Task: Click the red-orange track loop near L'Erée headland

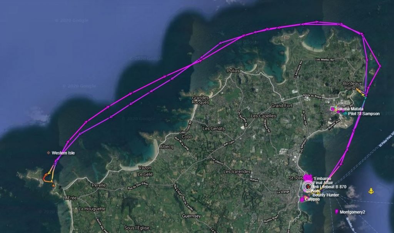Action: coord(46,177)
